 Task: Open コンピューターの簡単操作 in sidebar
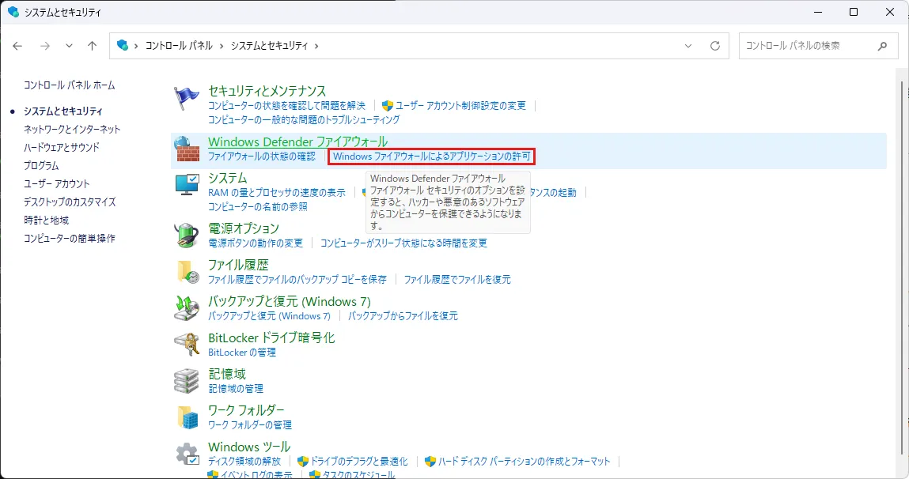(70, 239)
